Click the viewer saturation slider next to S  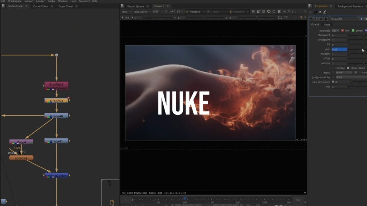tap(256, 18)
